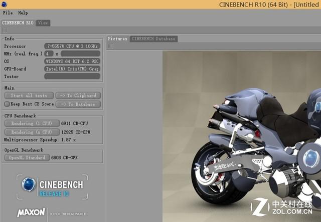Click the MAXON logo

pos(31,212)
